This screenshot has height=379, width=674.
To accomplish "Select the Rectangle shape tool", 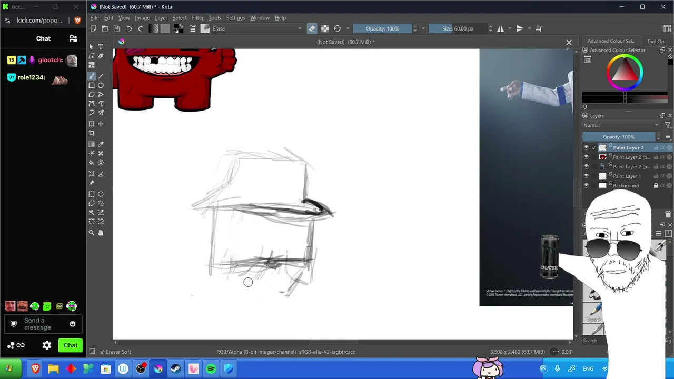I will coord(92,85).
